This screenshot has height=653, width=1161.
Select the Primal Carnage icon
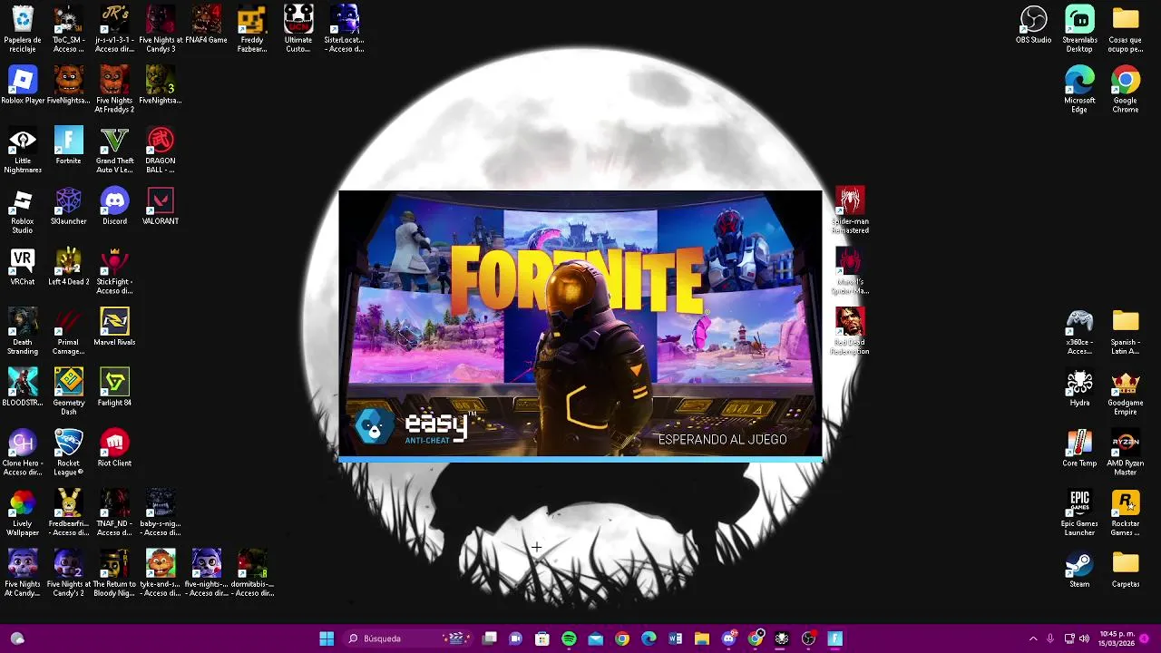point(68,331)
